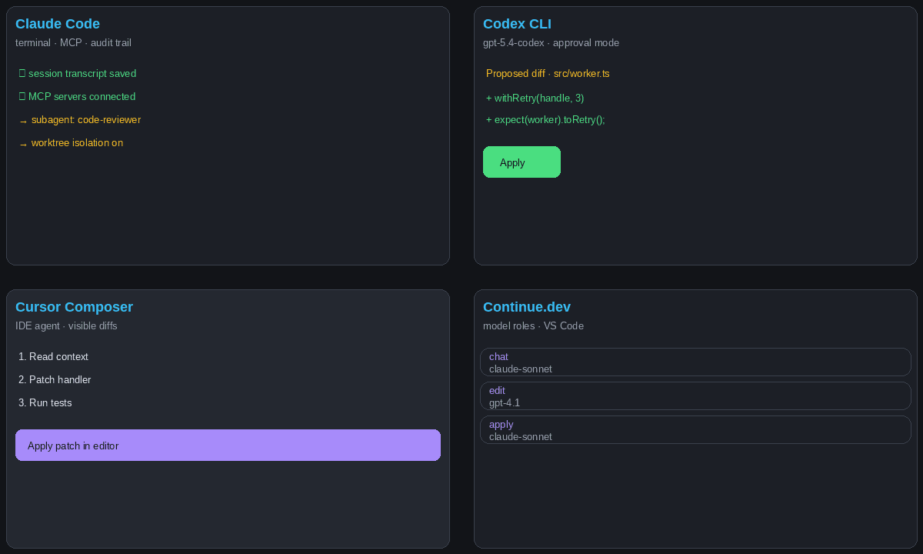Screen dimensions: 923x554
Task: Select the chat model role card
Action: pos(695,362)
